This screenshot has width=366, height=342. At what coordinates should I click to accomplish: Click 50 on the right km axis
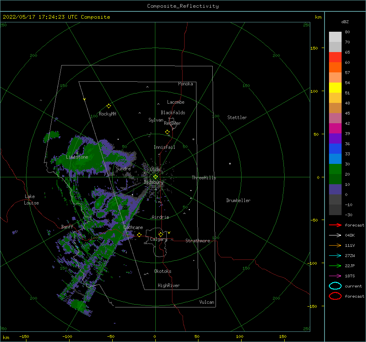(x=316, y=134)
